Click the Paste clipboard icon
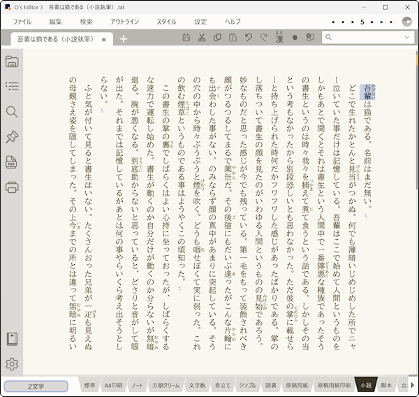The width and height of the screenshot is (419, 397). tap(233, 38)
